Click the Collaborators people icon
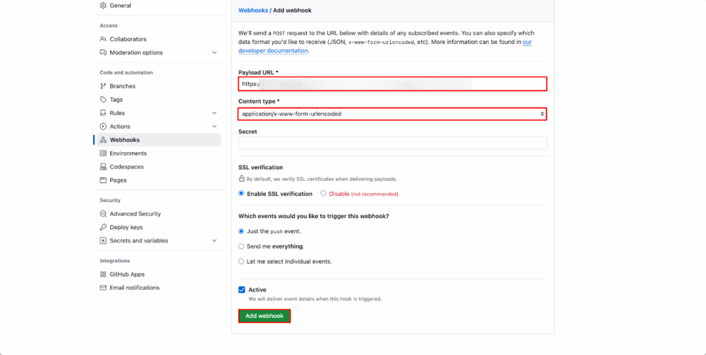706x355 pixels. 103,39
